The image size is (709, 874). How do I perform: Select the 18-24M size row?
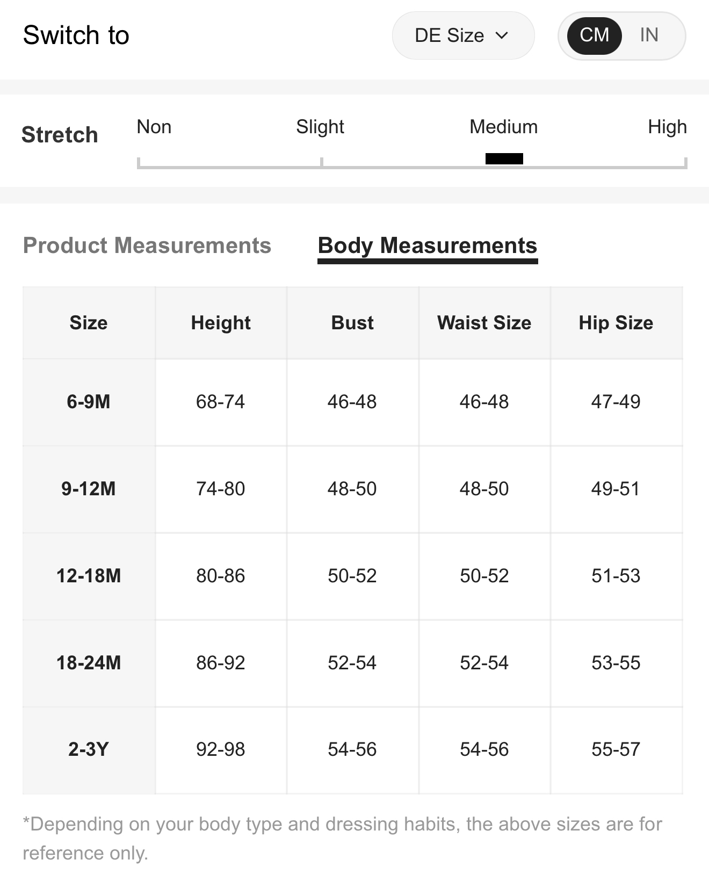click(x=352, y=663)
